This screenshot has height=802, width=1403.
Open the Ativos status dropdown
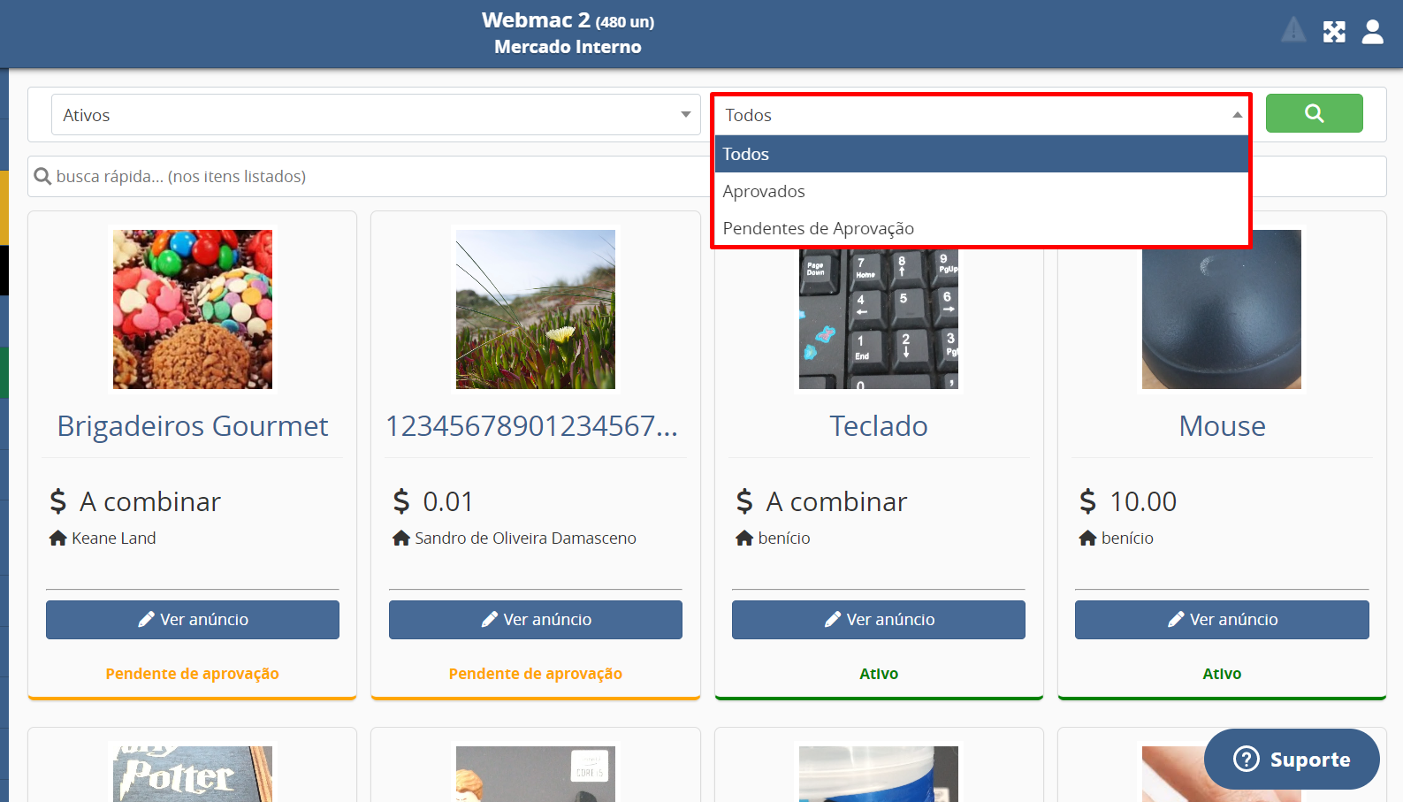(x=376, y=115)
